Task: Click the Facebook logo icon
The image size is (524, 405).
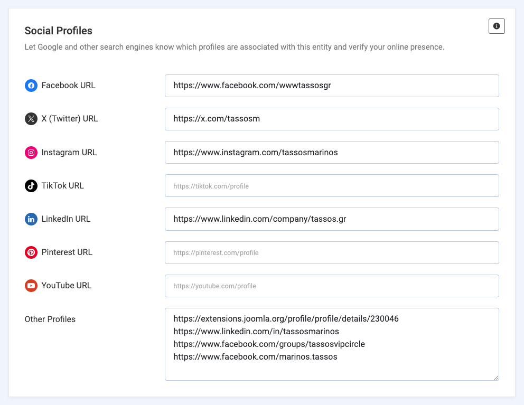Action: [x=31, y=86]
